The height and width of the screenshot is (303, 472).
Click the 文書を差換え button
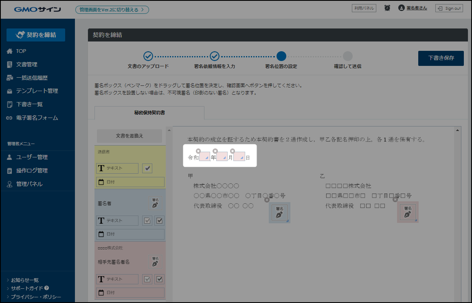pyautogui.click(x=130, y=135)
